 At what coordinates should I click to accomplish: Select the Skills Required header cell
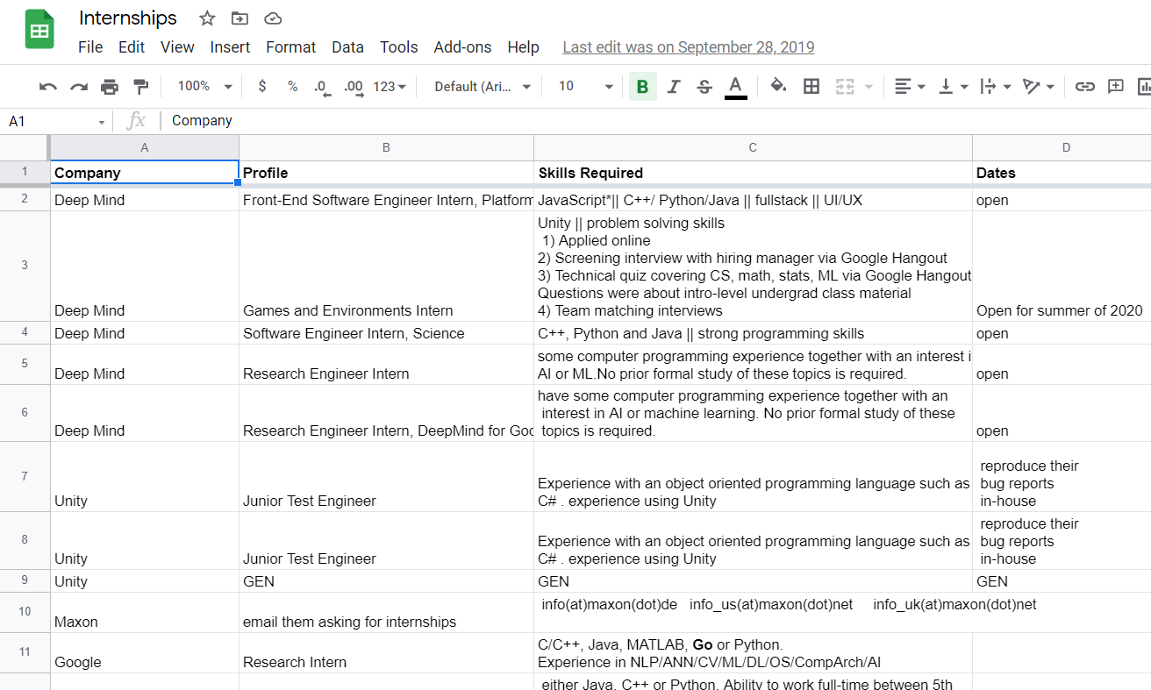(753, 173)
